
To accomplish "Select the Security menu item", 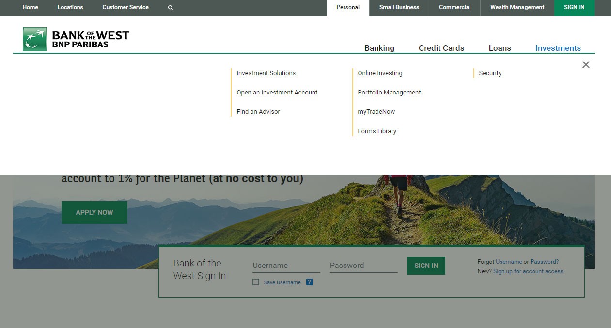I will tap(490, 73).
